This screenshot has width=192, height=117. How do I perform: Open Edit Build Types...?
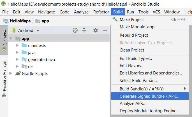pos(150,59)
